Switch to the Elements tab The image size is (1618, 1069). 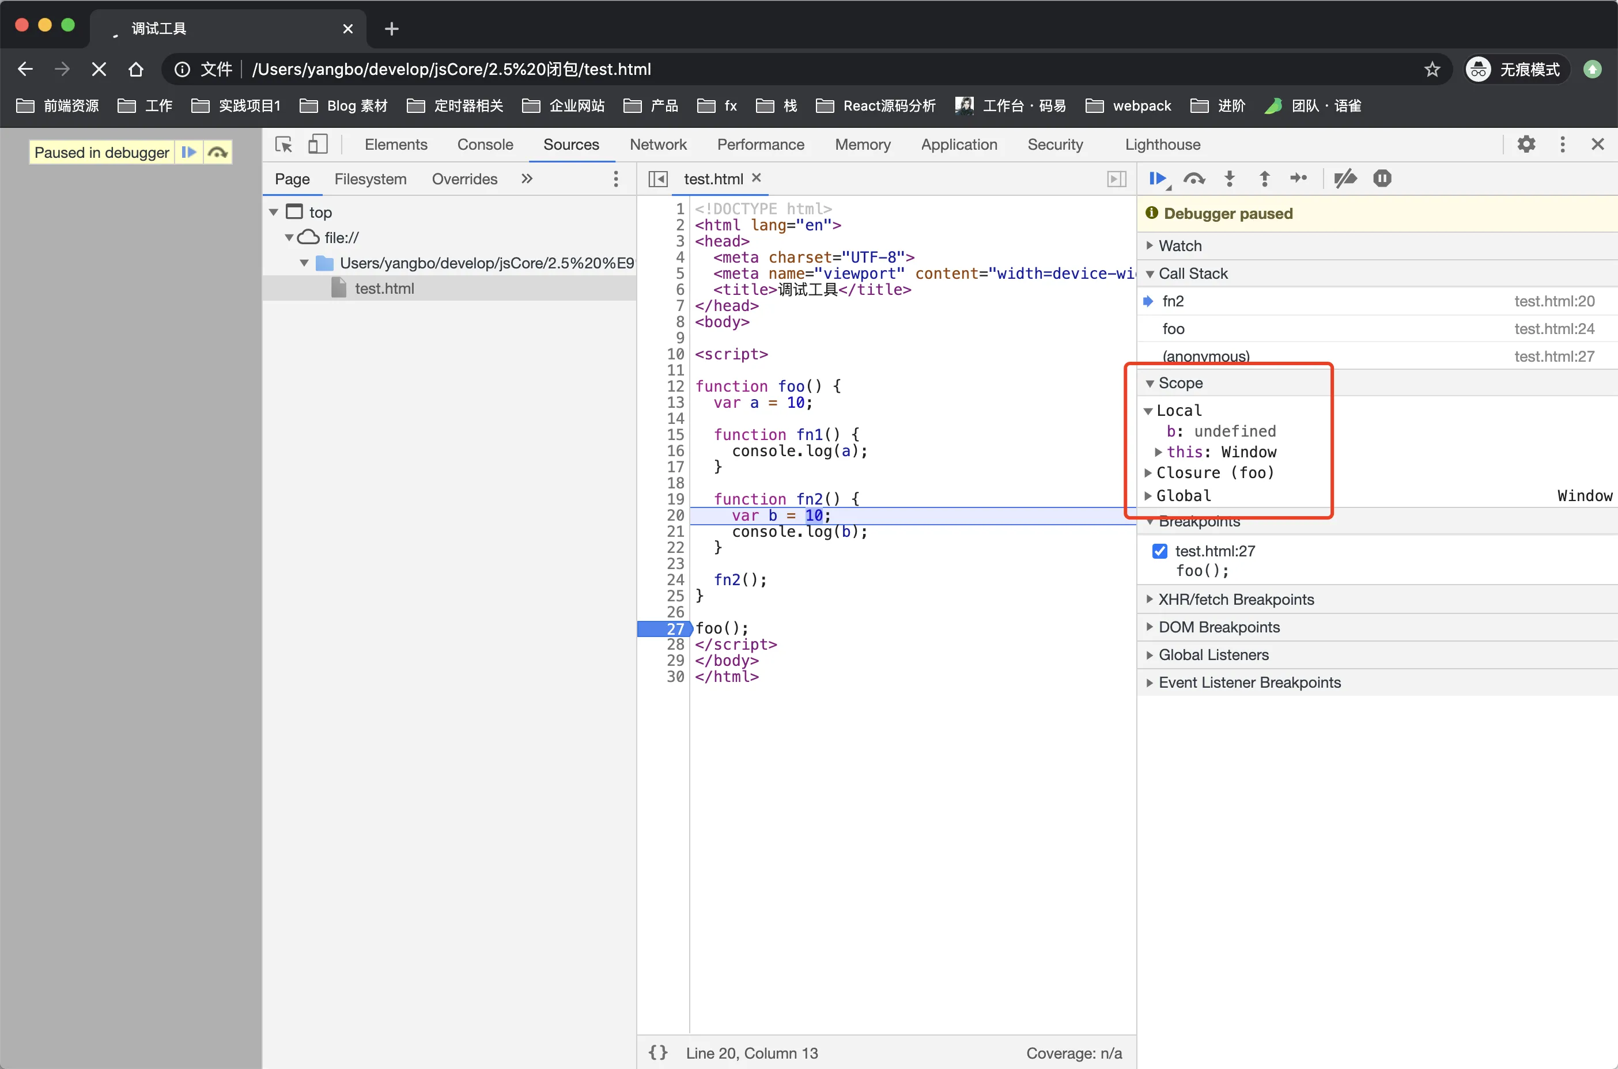pos(395,145)
